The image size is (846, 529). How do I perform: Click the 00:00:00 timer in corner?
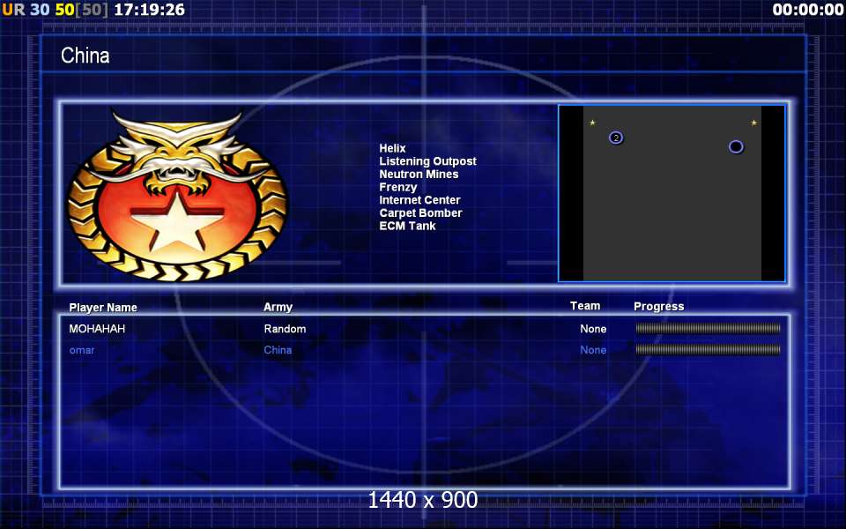807,10
